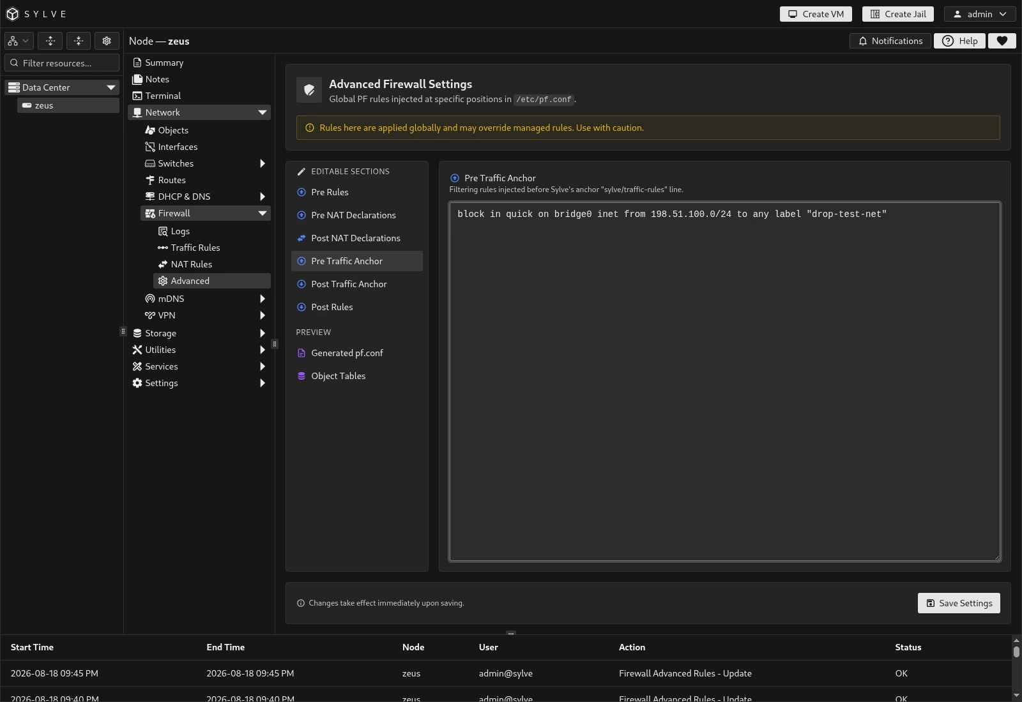
Task: Click the Storage database icon
Action: pyautogui.click(x=137, y=333)
